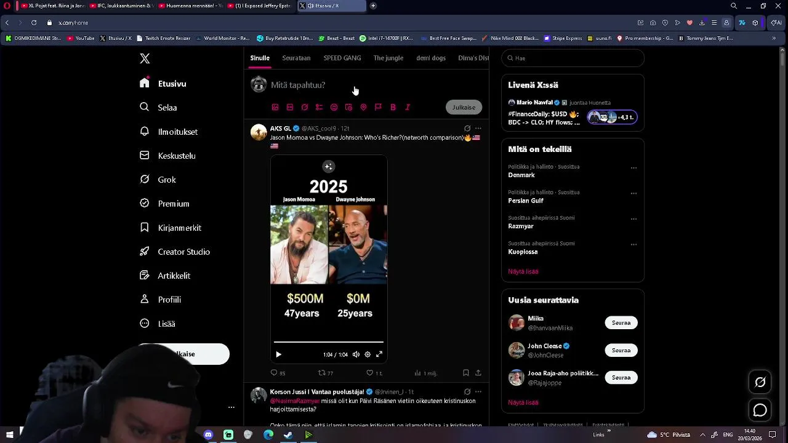Follow Miika with the Seuraa button
Viewport: 788px width, 443px height.
click(621, 322)
